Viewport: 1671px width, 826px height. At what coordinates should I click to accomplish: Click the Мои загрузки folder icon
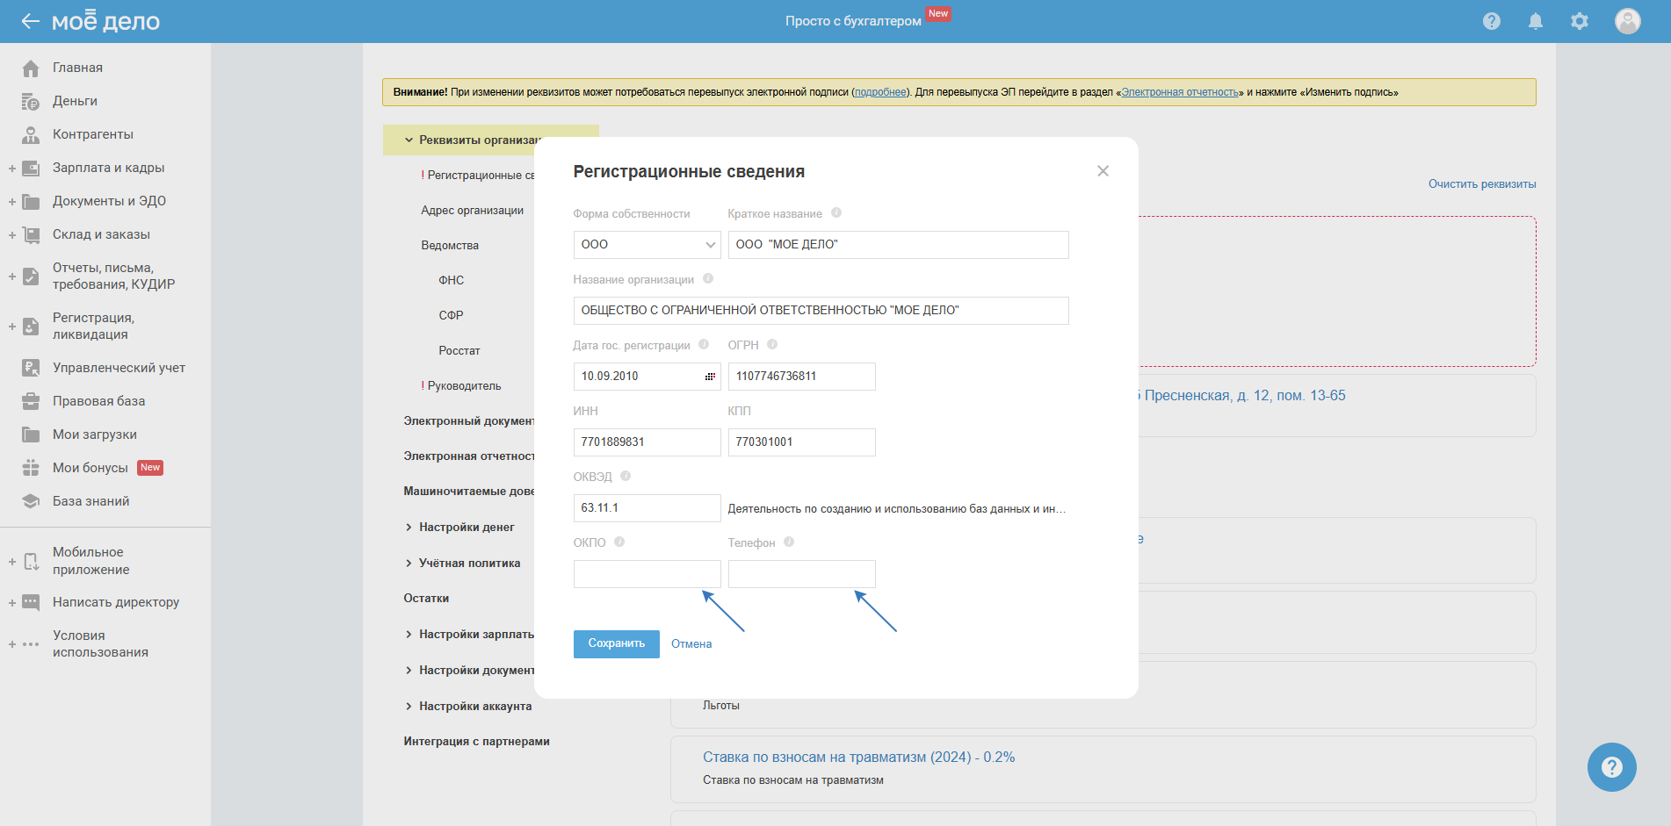31,435
